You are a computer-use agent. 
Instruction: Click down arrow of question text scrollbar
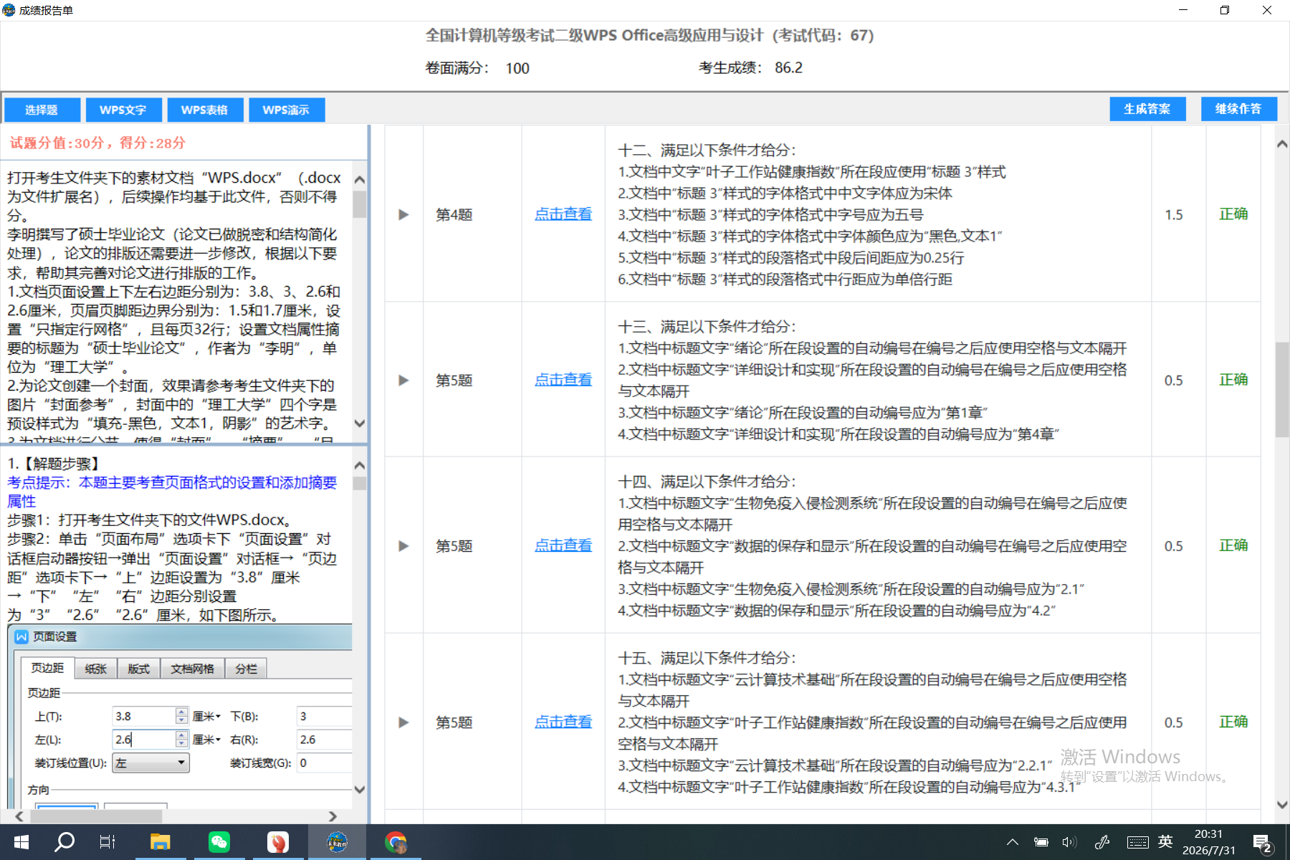(x=360, y=424)
